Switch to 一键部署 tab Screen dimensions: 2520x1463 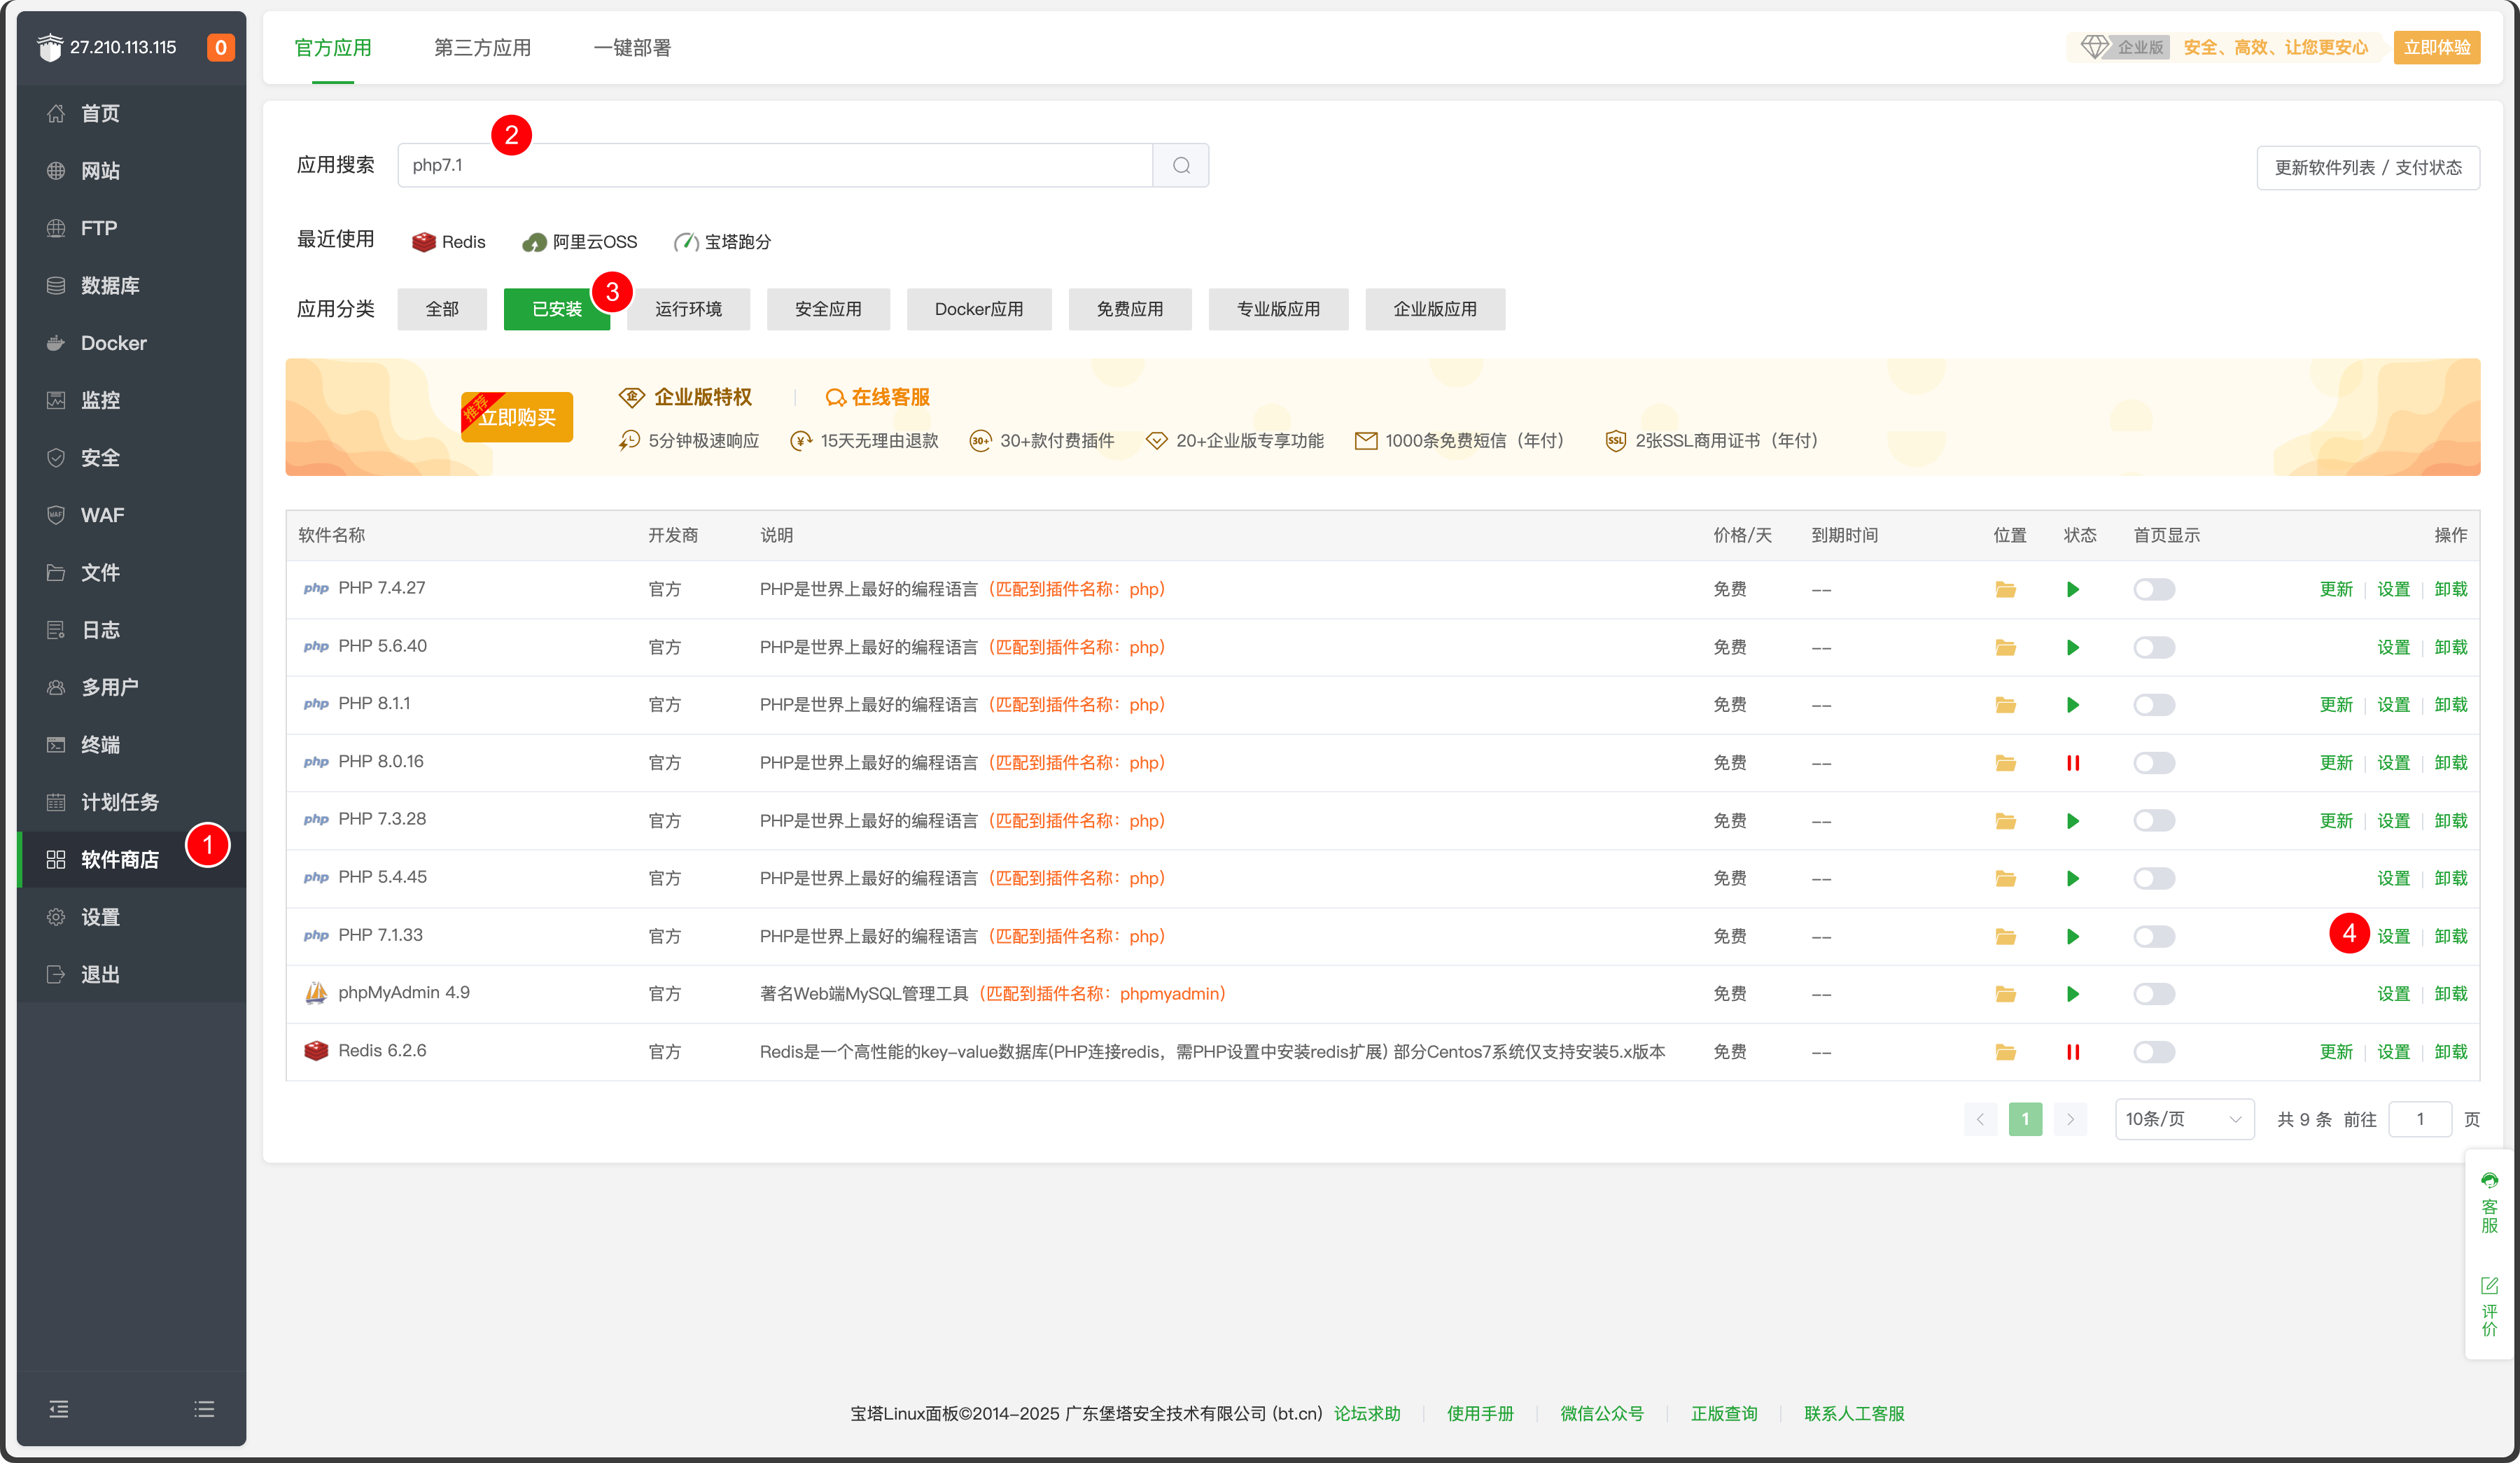tap(632, 48)
